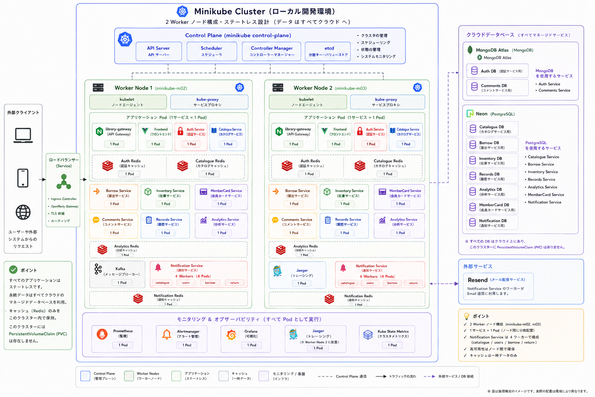Click the 'クラウドデータベース' heading
The image size is (595, 397).
click(x=490, y=35)
